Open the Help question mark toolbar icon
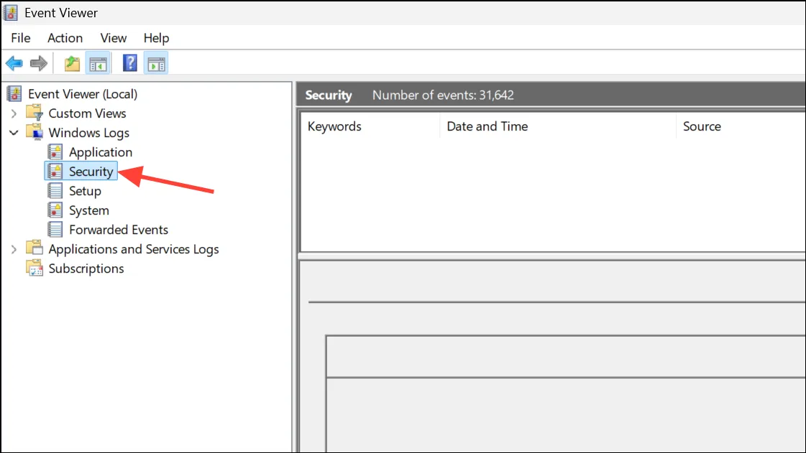806x453 pixels. [x=130, y=63]
